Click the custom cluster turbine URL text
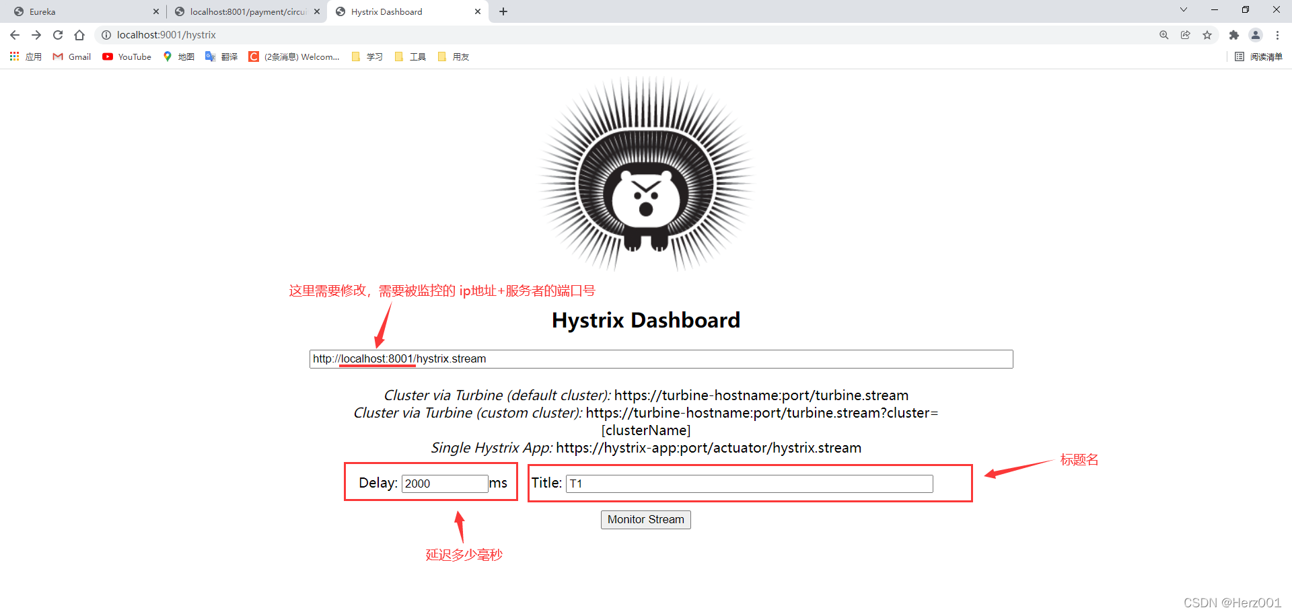This screenshot has height=614, width=1292. coord(762,422)
